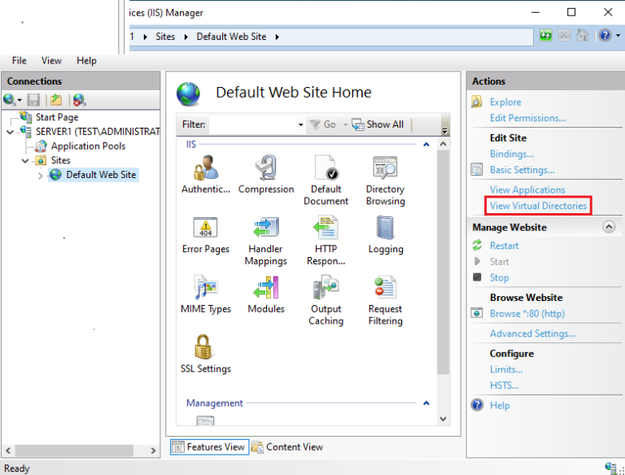Collapse the Manage Website actions section

[609, 227]
